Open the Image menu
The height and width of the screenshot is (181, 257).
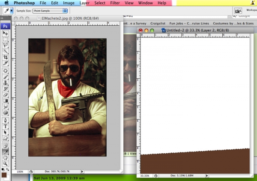coord(69,3)
